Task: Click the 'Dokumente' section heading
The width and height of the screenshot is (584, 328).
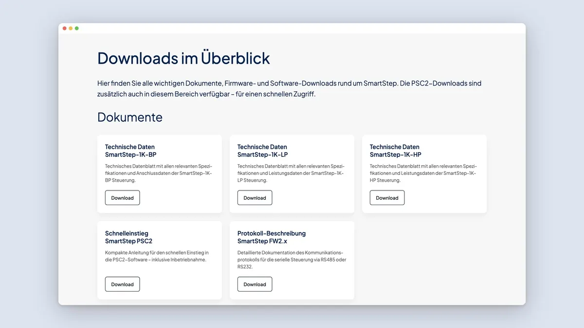Action: click(x=130, y=117)
